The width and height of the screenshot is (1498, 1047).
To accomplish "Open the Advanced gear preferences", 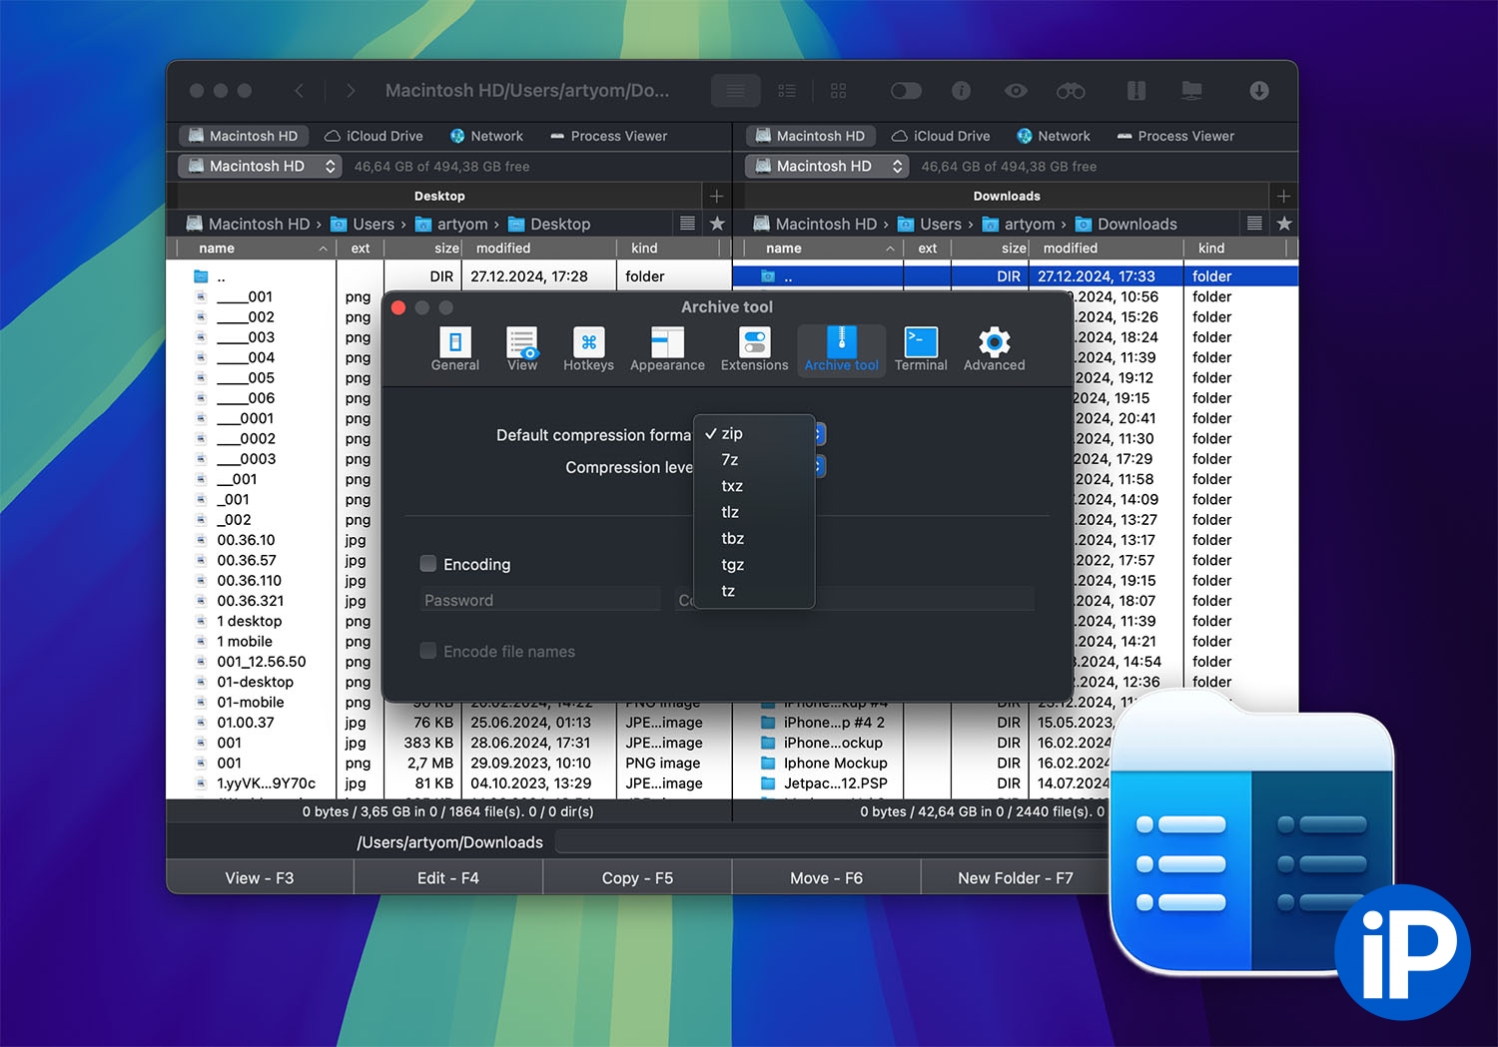I will [994, 349].
